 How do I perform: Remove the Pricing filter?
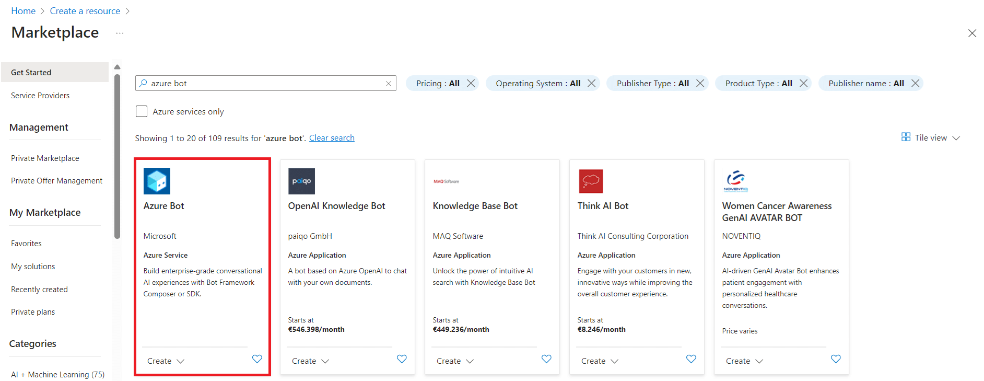point(471,83)
